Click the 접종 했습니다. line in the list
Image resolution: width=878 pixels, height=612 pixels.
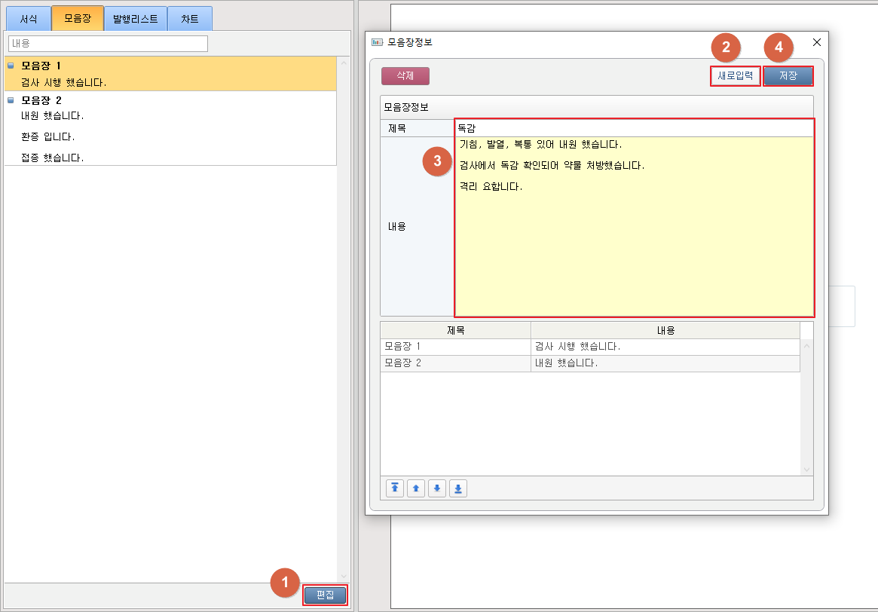coord(53,158)
